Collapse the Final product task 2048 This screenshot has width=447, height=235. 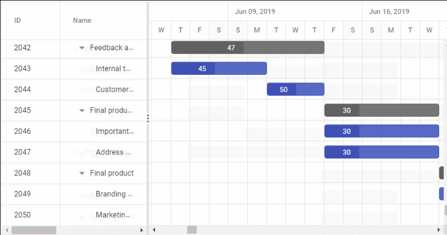pos(82,174)
